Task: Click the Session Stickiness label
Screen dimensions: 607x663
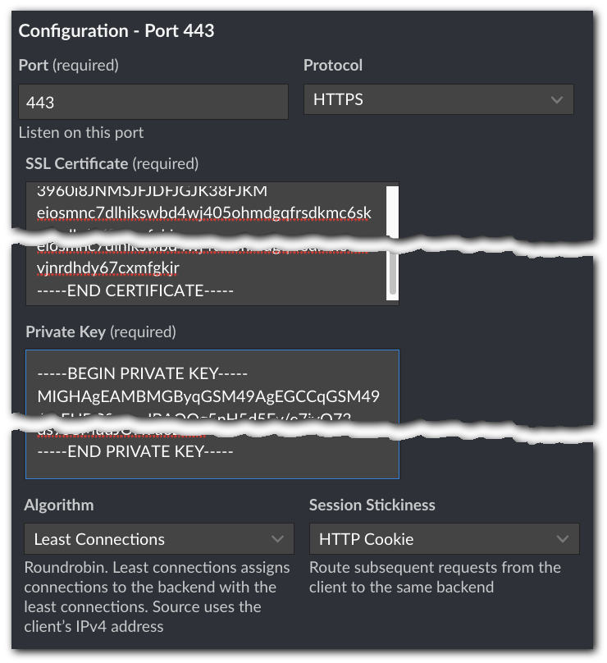Action: point(372,505)
